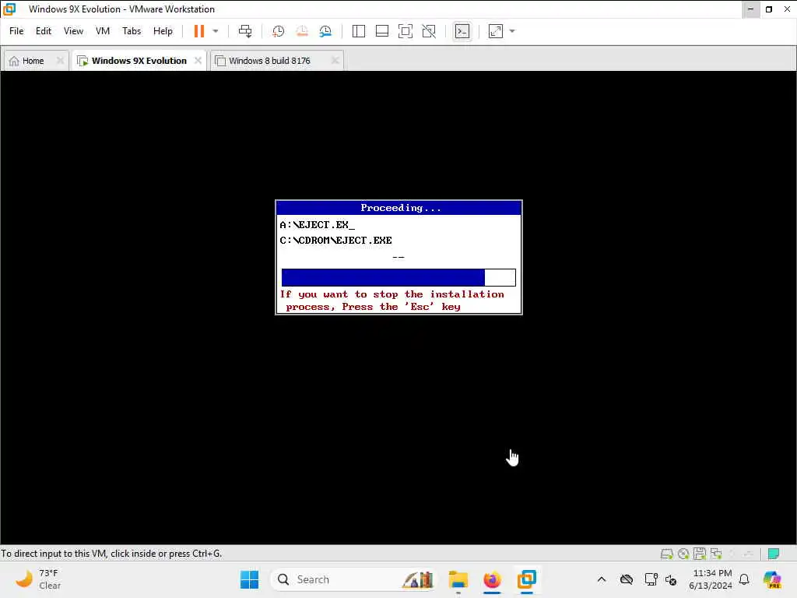Click the cloud sync tray icon

pyautogui.click(x=627, y=579)
